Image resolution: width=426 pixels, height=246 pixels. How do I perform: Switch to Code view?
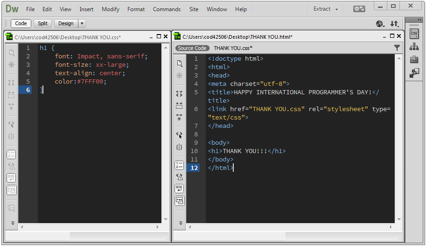tap(21, 23)
